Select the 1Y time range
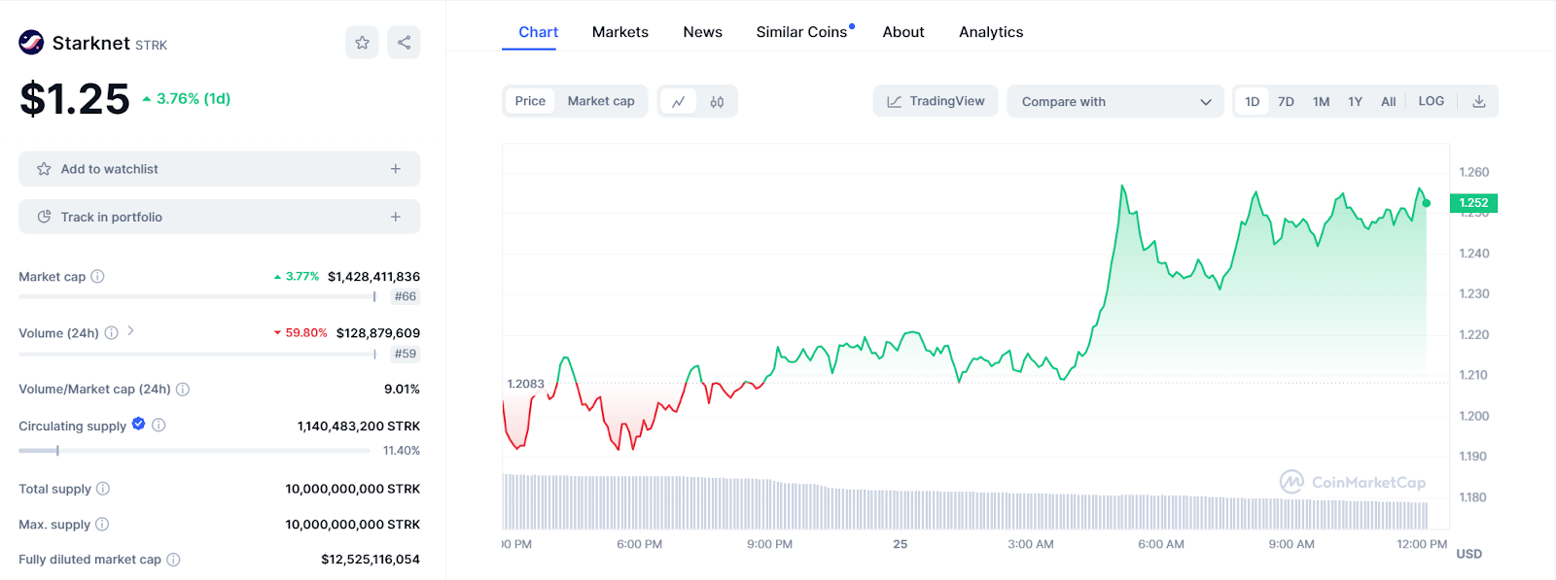The height and width of the screenshot is (580, 1556). click(x=1355, y=101)
